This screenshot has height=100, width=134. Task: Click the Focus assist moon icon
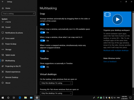3,38
